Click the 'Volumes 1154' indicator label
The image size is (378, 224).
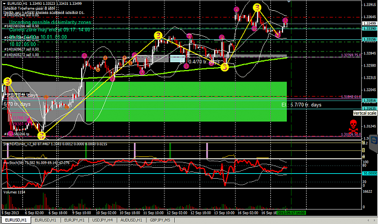(15, 192)
